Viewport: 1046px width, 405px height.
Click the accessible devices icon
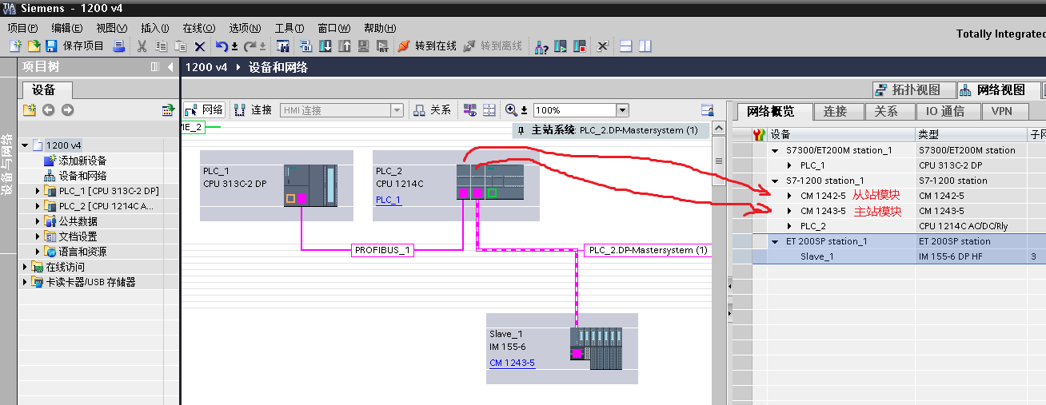[541, 46]
